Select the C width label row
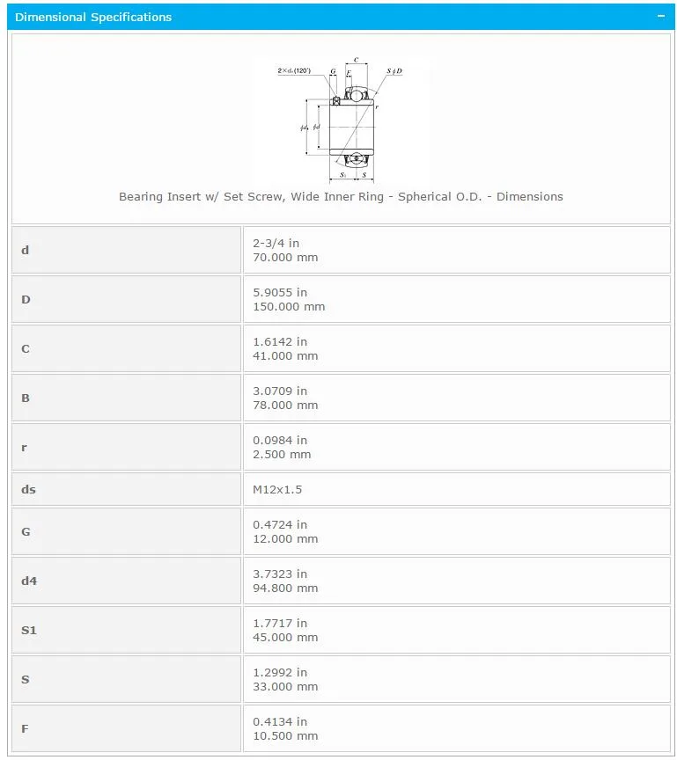Image resolution: width=677 pixels, height=760 pixels. [x=126, y=348]
